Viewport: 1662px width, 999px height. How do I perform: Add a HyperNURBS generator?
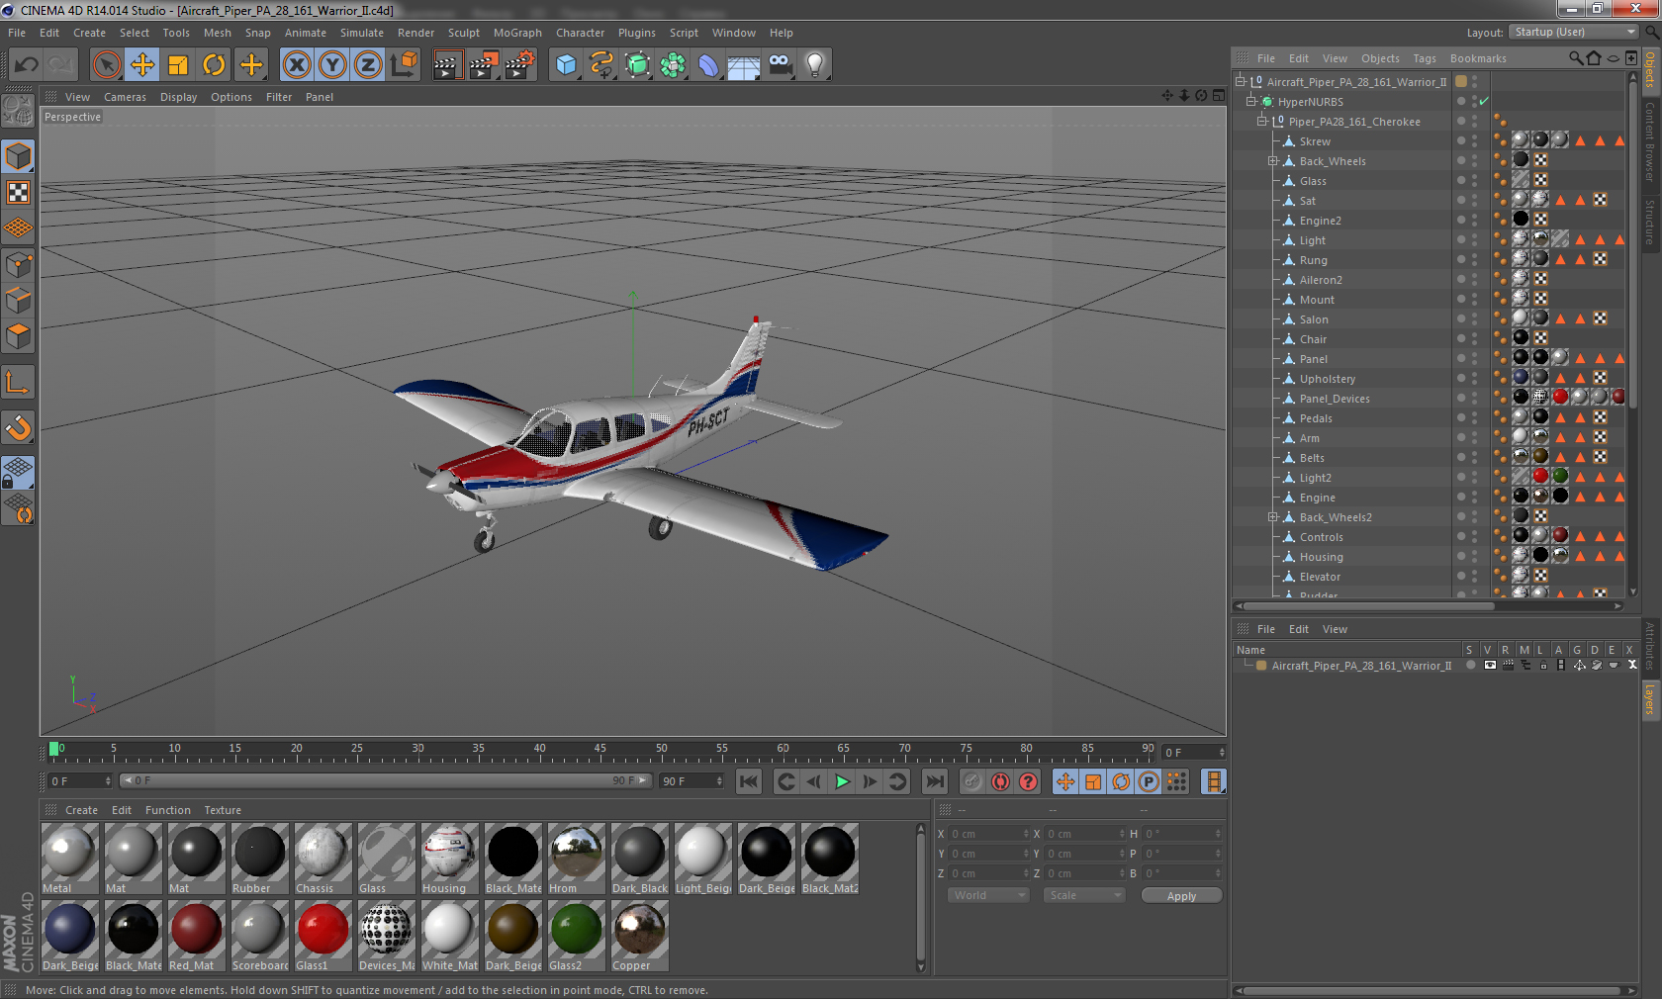(x=637, y=65)
